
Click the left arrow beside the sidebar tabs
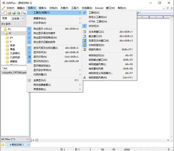click(23, 18)
